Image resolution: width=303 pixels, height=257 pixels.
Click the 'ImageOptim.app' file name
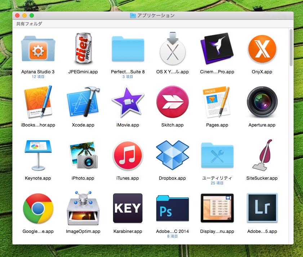coord(83,231)
